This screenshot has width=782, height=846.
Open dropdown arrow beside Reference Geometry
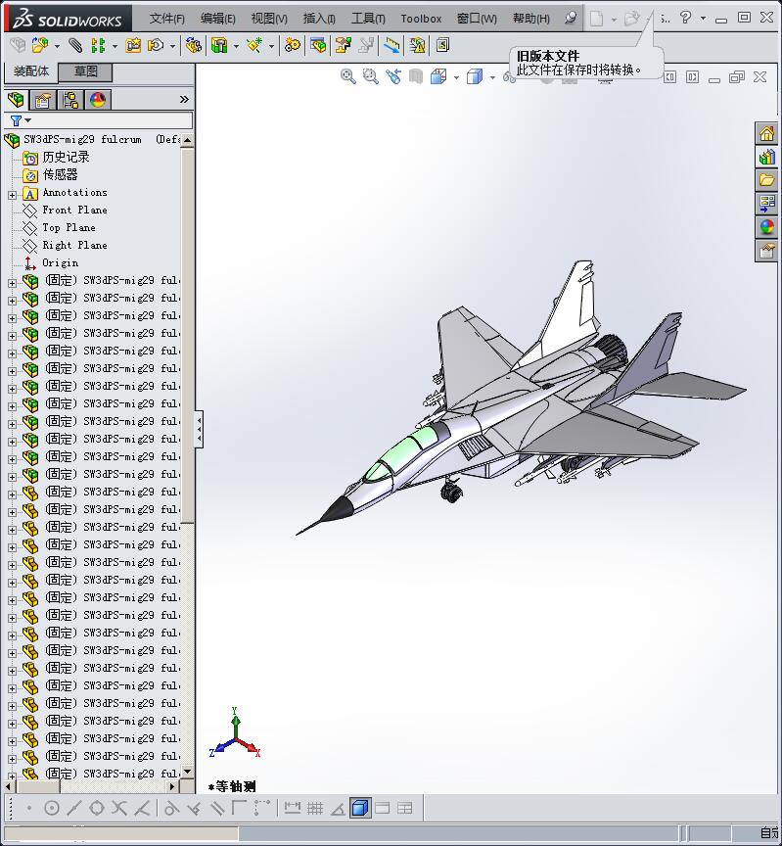[x=271, y=46]
